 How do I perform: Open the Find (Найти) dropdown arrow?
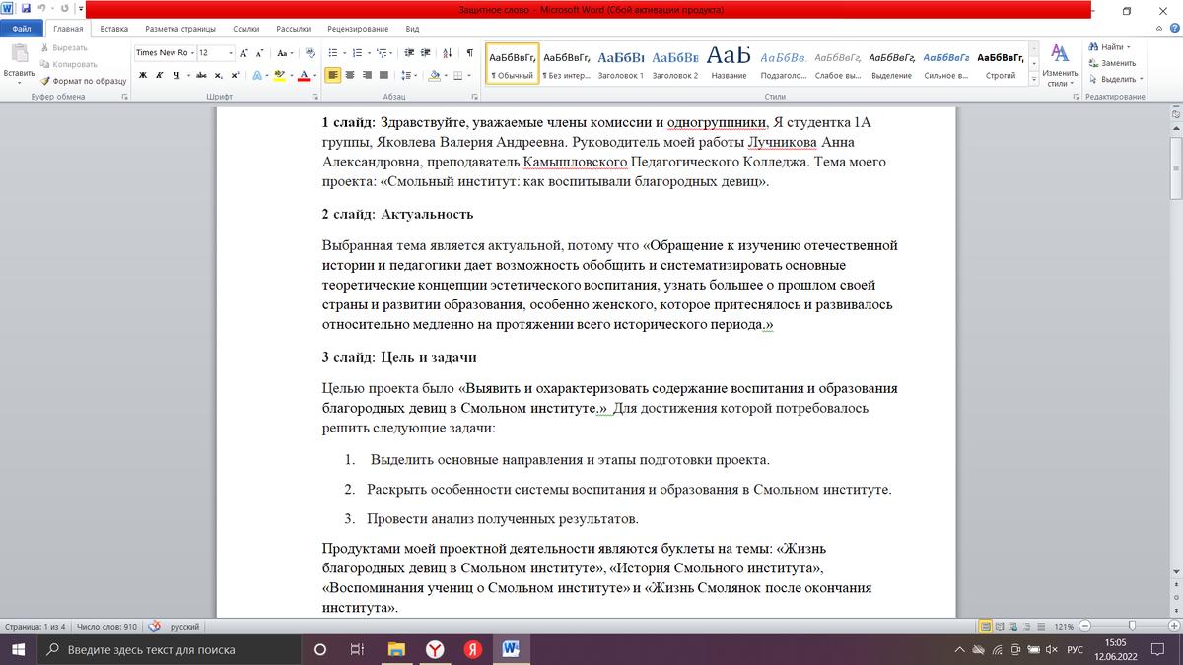1130,47
